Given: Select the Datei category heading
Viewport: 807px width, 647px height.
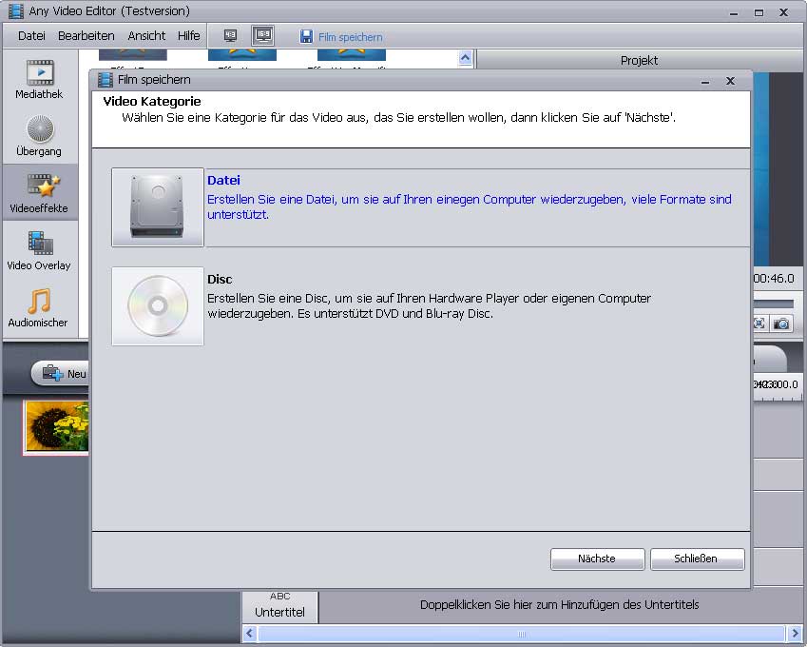Looking at the screenshot, I should 224,180.
